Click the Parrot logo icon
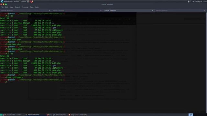207x116 pixels. (2, 1)
